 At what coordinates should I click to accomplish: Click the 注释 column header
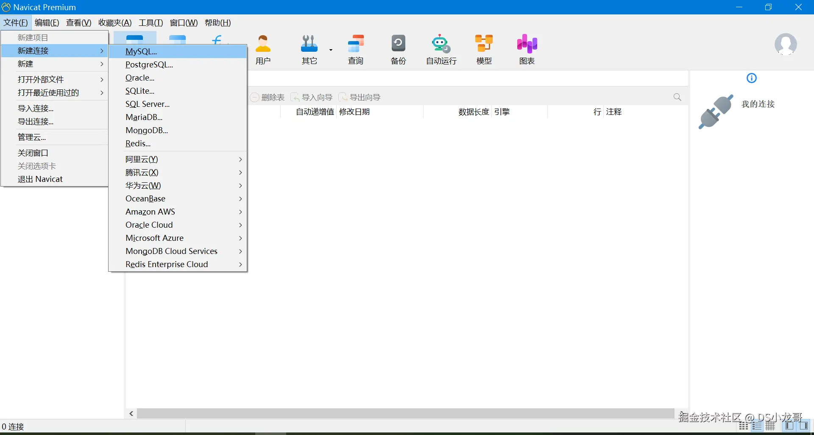614,112
